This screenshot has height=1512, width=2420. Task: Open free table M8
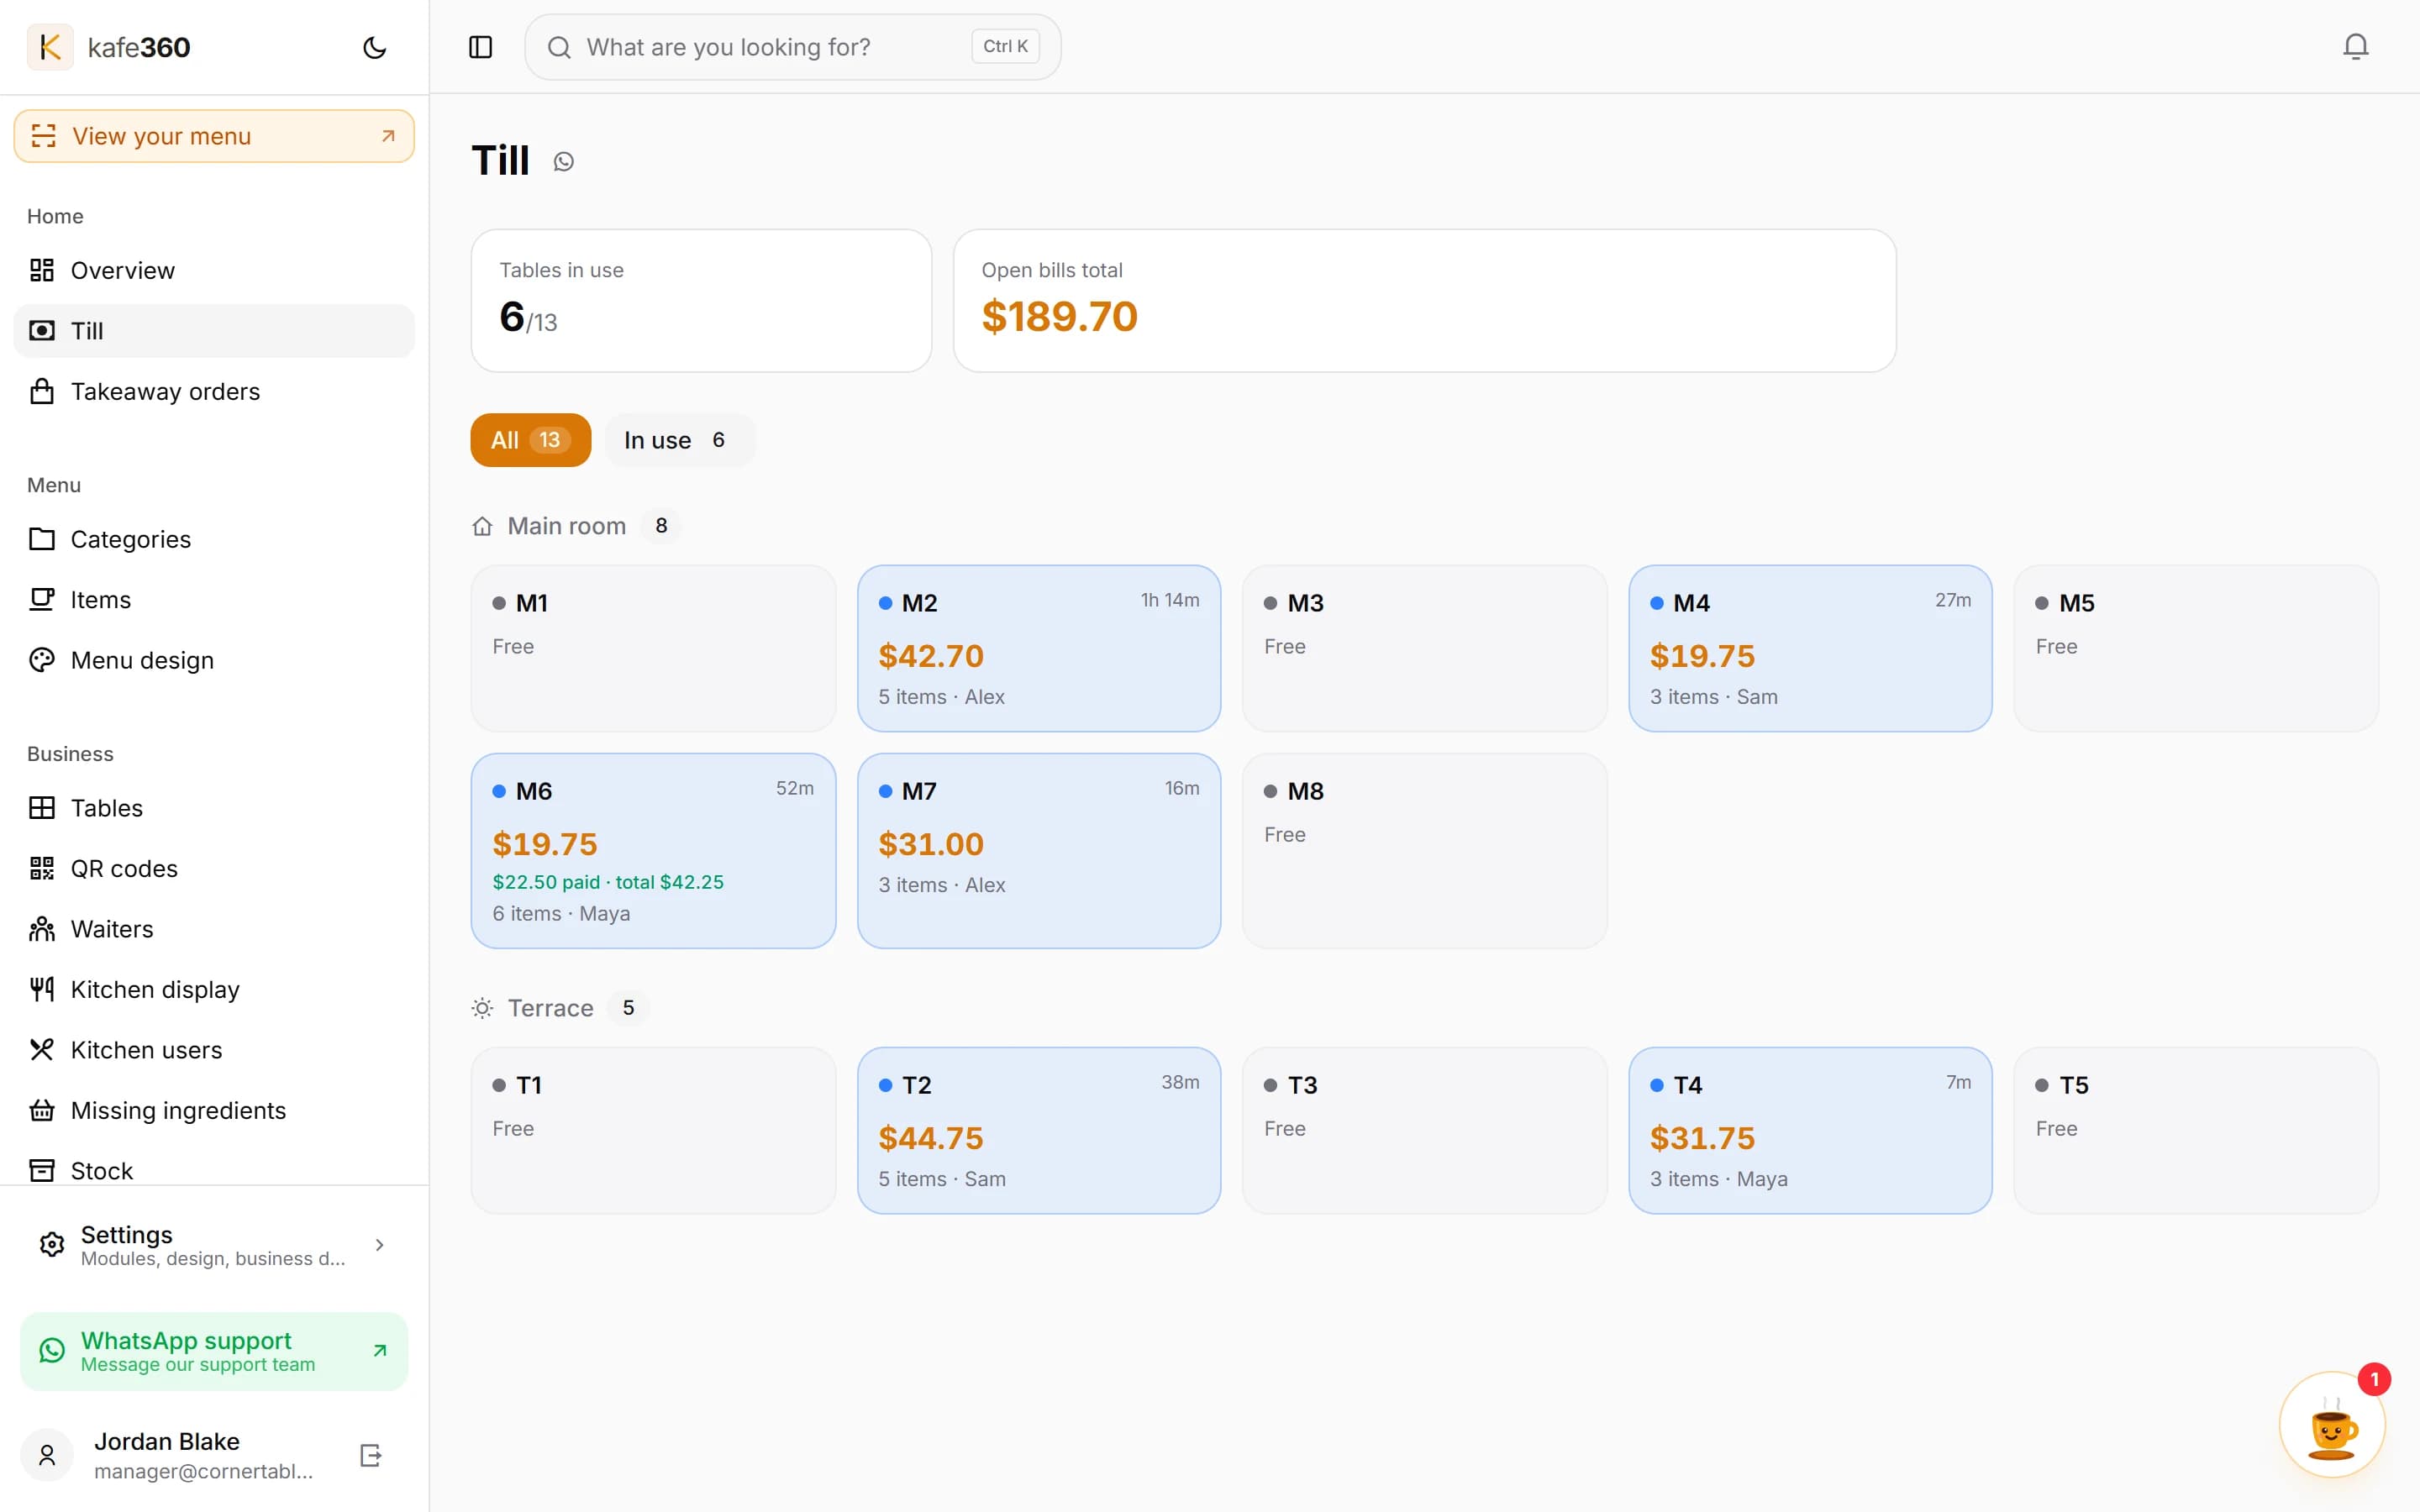(1424, 851)
